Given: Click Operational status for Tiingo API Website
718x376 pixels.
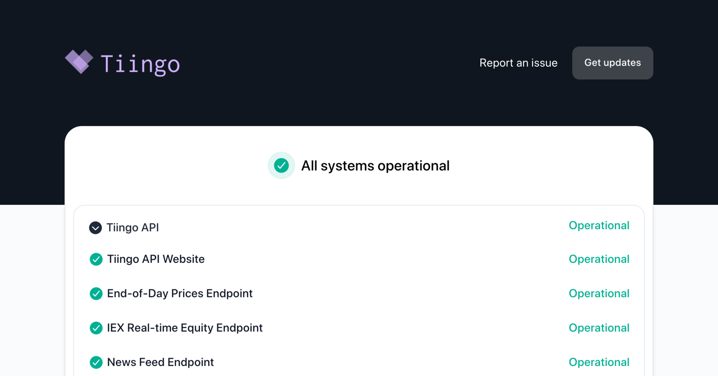Looking at the screenshot, I should (599, 259).
